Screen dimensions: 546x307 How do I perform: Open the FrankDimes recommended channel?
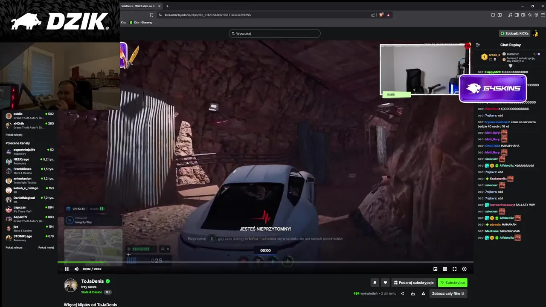[x=30, y=171]
